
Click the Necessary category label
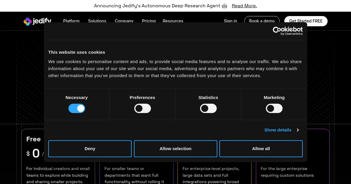[77, 98]
